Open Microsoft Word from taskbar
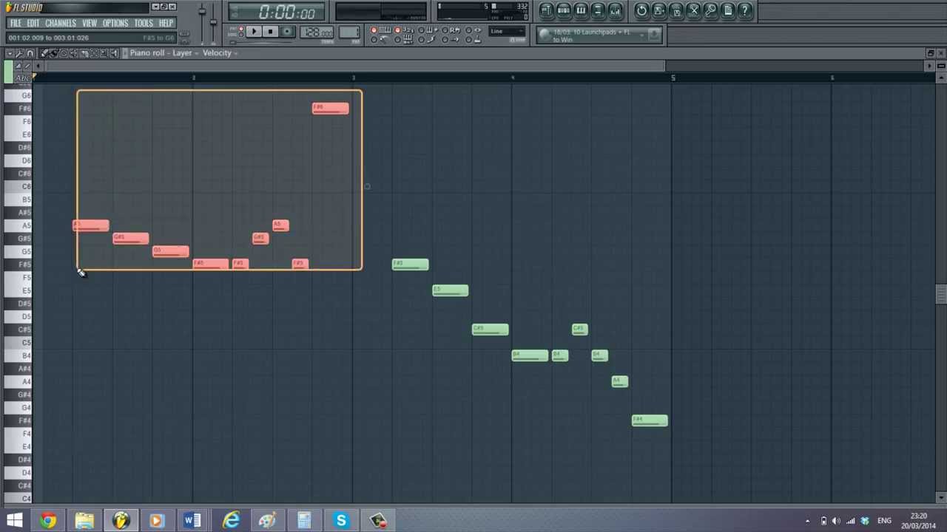This screenshot has width=947, height=532. [x=192, y=520]
